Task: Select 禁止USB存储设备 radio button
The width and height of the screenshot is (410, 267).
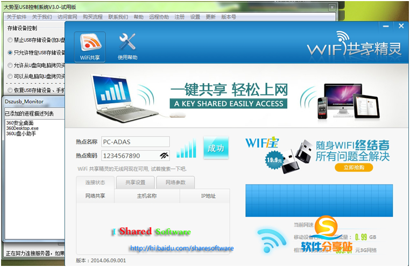Action: pyautogui.click(x=10, y=40)
